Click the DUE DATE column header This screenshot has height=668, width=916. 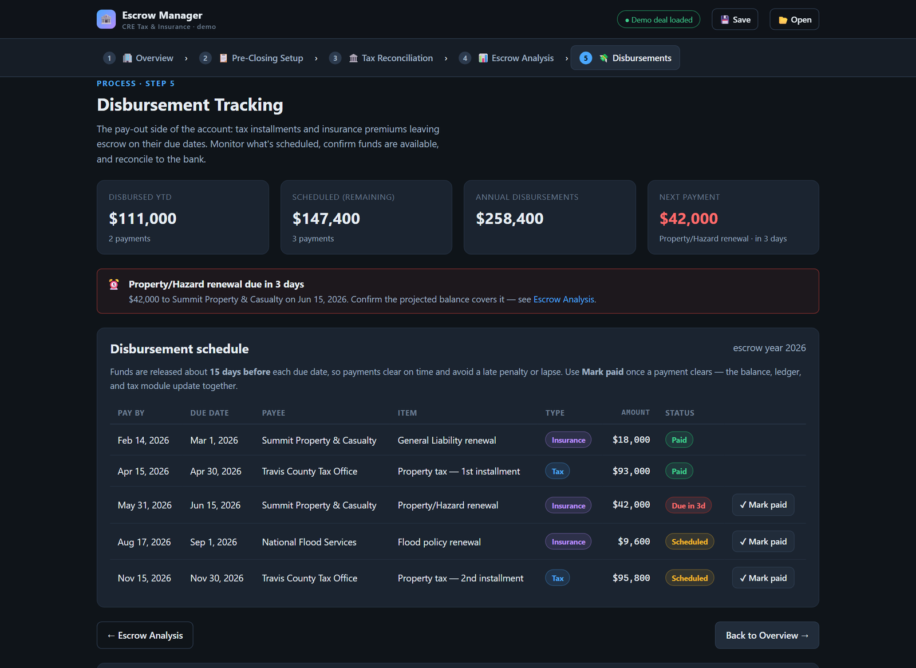coord(210,413)
